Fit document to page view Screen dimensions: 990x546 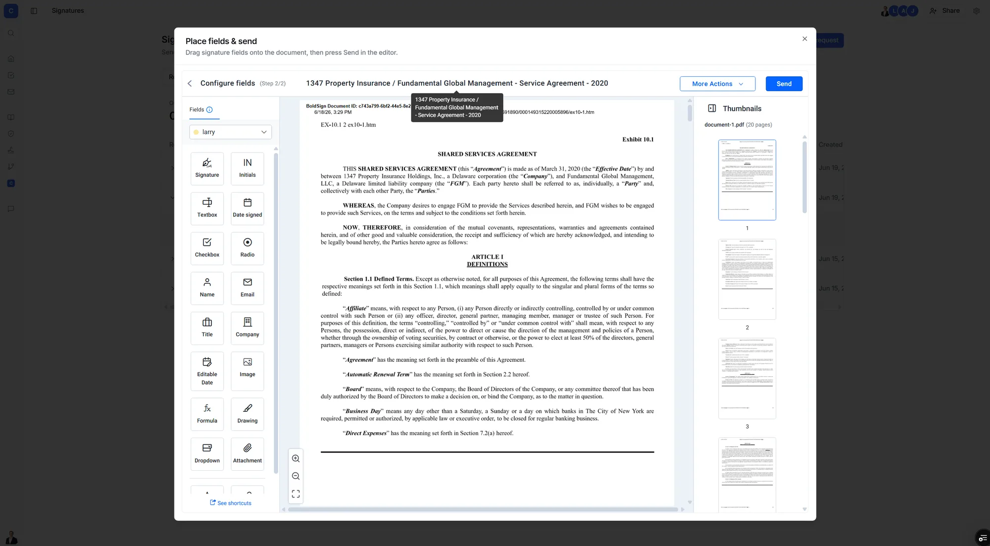point(296,494)
